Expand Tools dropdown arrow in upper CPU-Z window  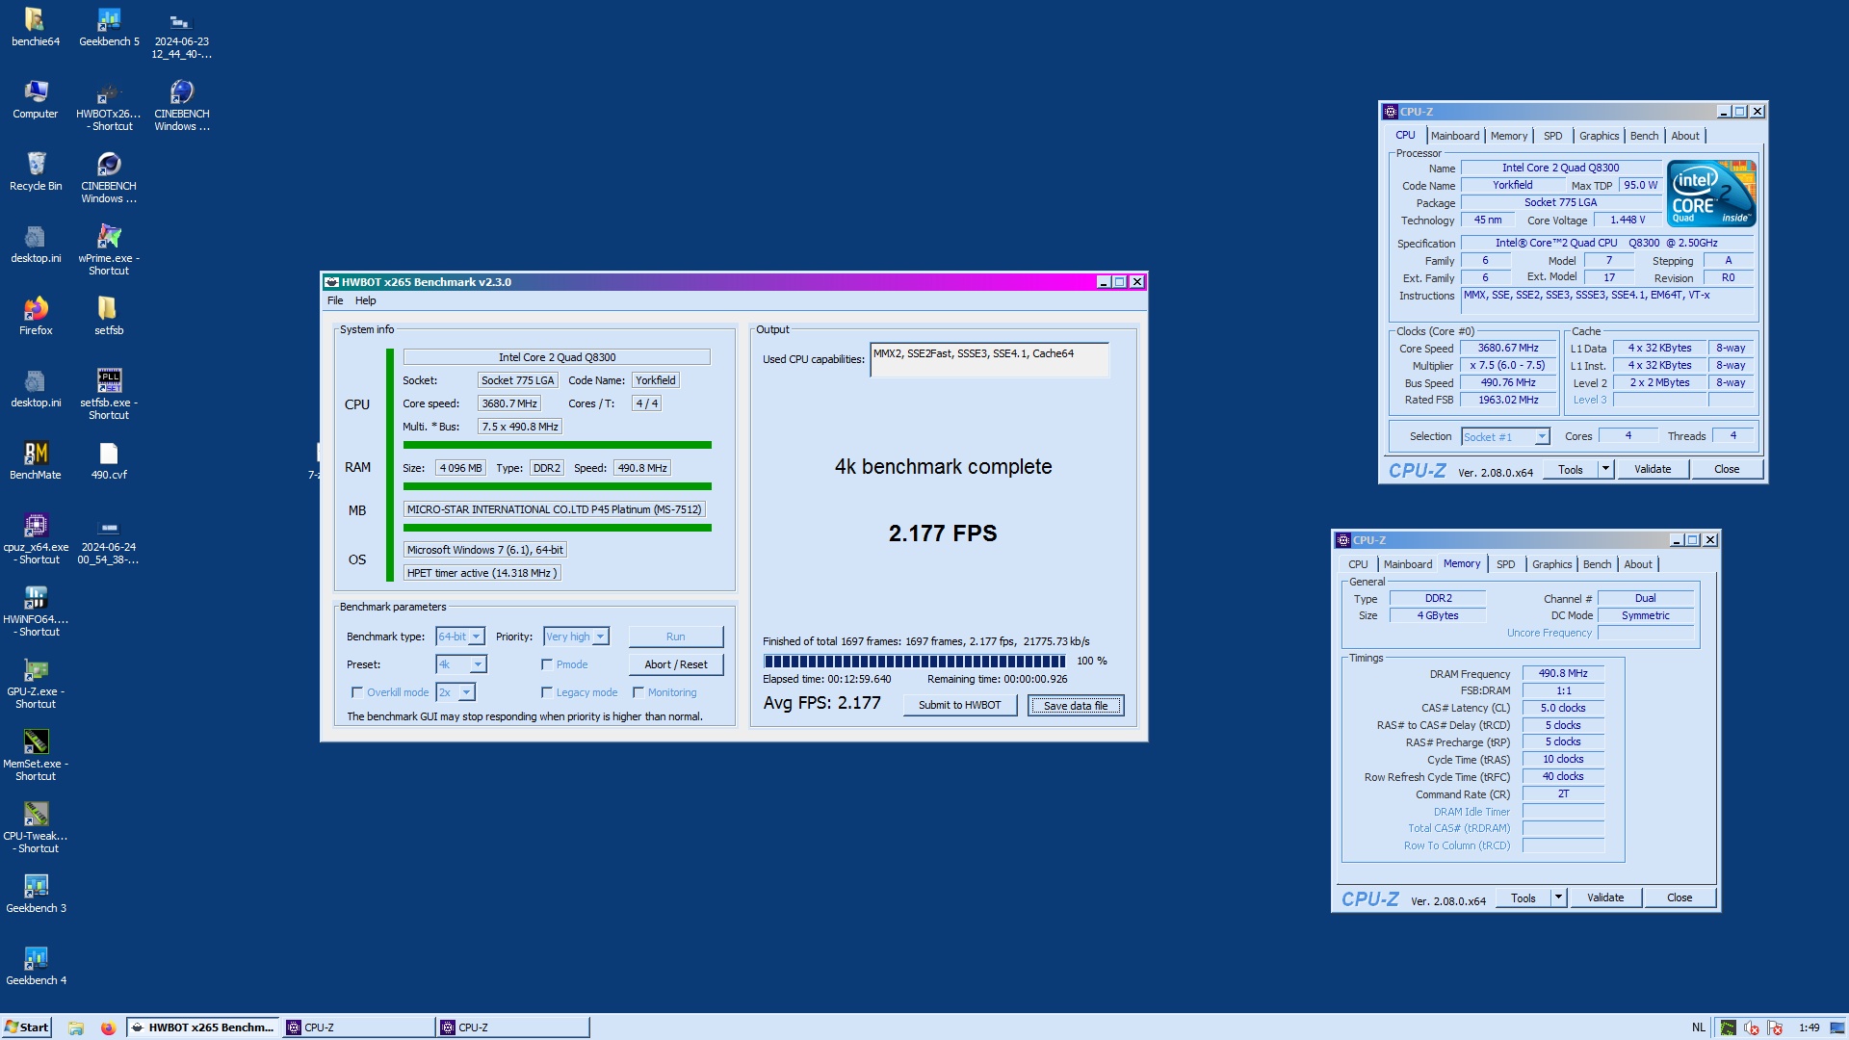click(x=1605, y=469)
